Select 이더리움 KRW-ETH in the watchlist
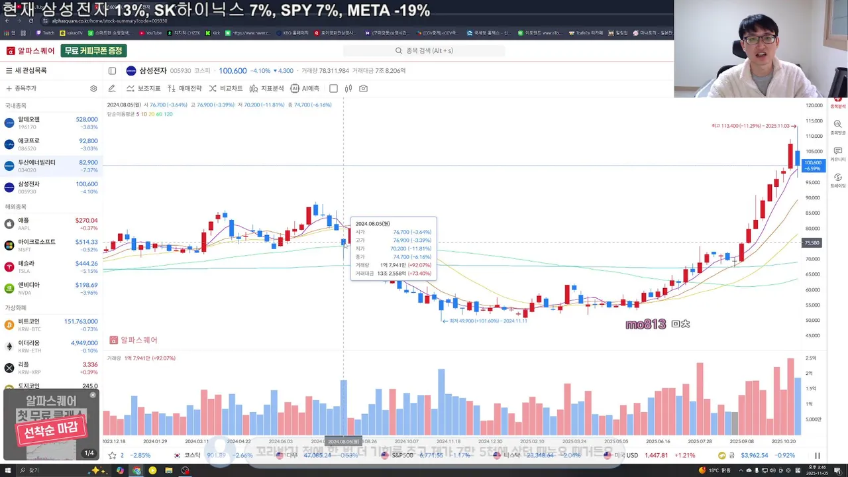Screen dimensions: 848x477 [51, 346]
